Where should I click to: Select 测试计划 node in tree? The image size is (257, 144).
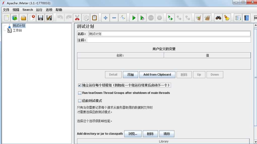[19, 26]
